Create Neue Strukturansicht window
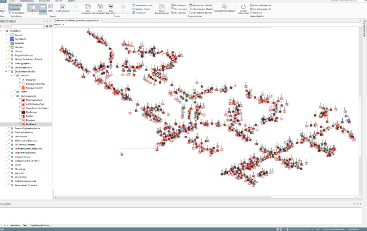The height and width of the screenshot is (231, 367). click(x=87, y=9)
